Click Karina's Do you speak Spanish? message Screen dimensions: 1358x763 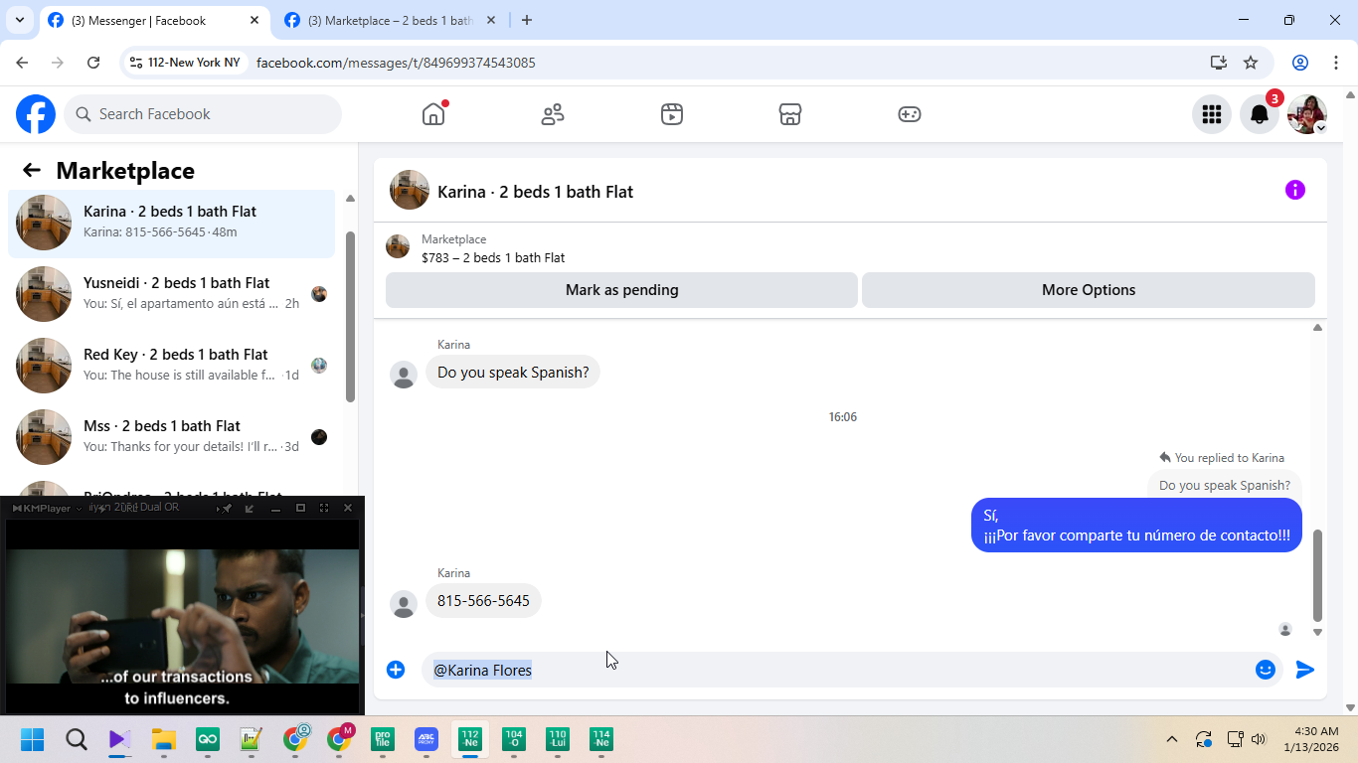pyautogui.click(x=513, y=373)
